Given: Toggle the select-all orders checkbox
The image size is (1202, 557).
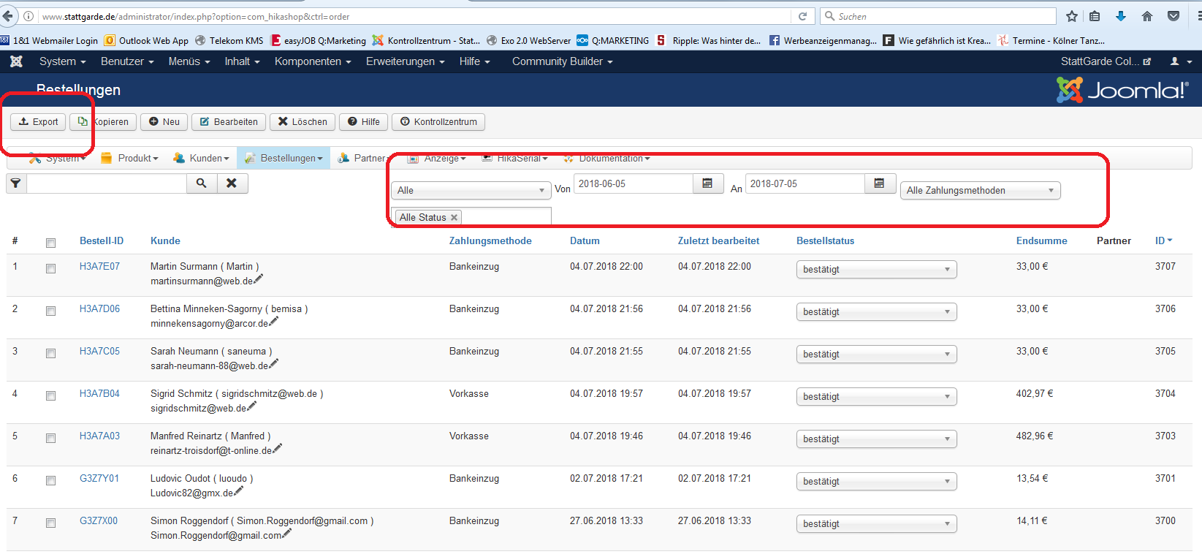Looking at the screenshot, I should 50,243.
